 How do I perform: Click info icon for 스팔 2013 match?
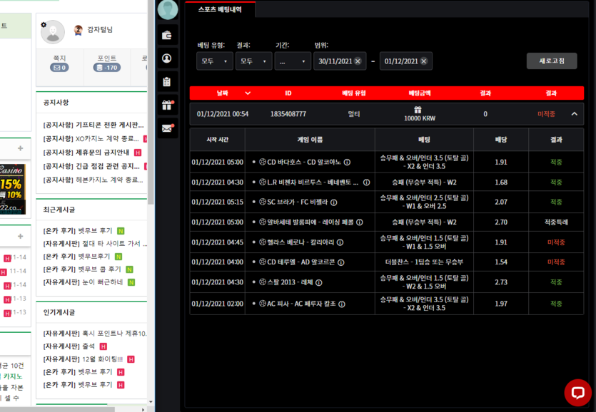point(319,282)
